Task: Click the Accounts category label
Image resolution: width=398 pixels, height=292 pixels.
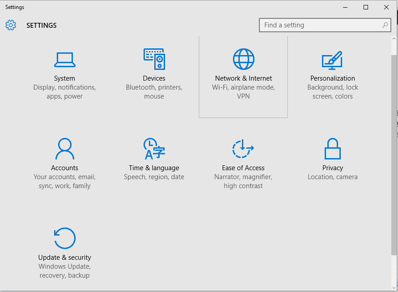Action: (64, 168)
